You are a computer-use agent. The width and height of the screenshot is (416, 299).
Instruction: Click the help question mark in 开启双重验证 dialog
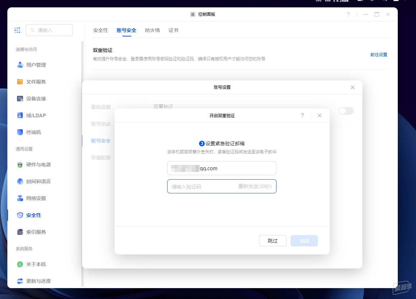pyautogui.click(x=302, y=115)
